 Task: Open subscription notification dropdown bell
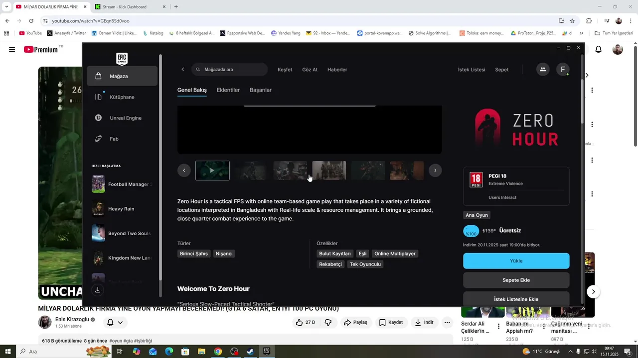115,322
